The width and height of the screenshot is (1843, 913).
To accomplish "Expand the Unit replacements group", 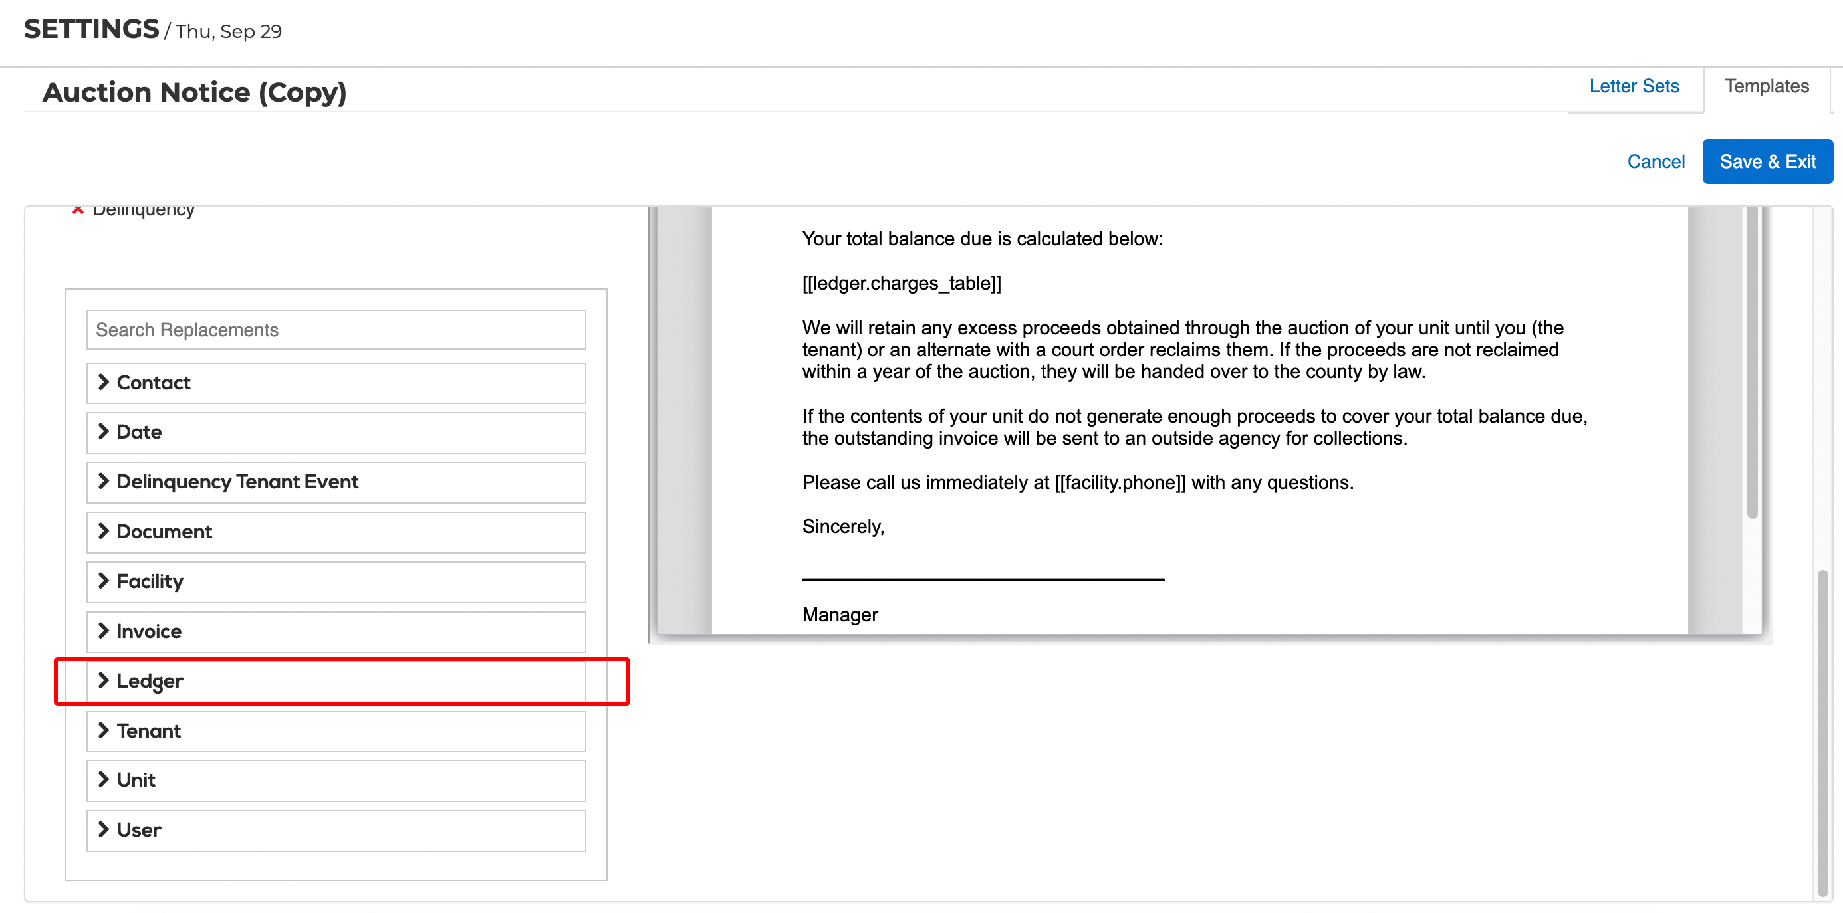I will coord(336,781).
